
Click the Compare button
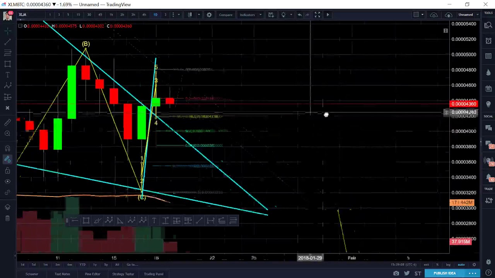pyautogui.click(x=225, y=15)
